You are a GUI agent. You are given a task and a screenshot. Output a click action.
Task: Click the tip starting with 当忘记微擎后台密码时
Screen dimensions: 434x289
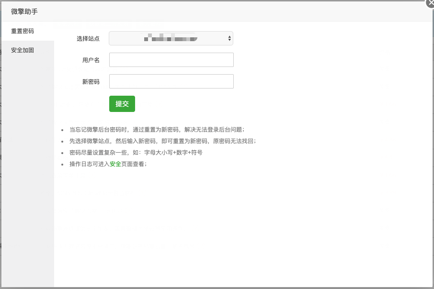(x=157, y=129)
